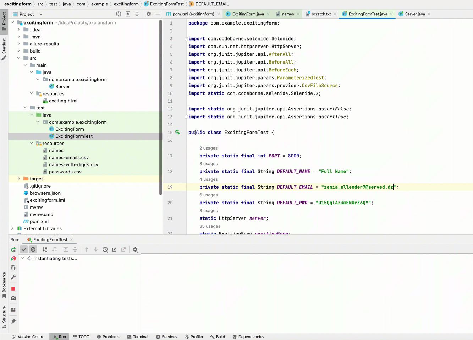Select passwords.csv in project tree

(65, 172)
